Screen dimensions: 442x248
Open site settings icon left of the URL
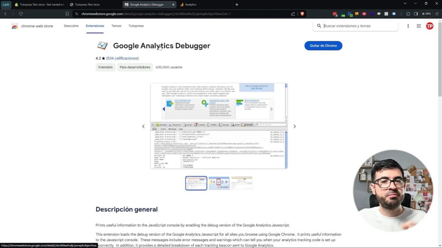[77, 13]
